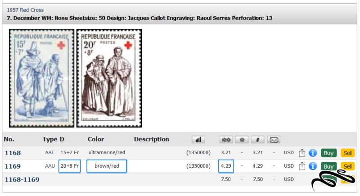Click the brown/red color cell
The height and width of the screenshot is (196, 360).
(107, 166)
